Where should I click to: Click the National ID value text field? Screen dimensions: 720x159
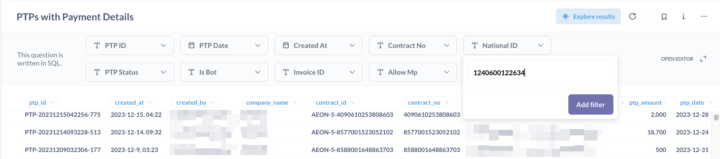(x=540, y=73)
